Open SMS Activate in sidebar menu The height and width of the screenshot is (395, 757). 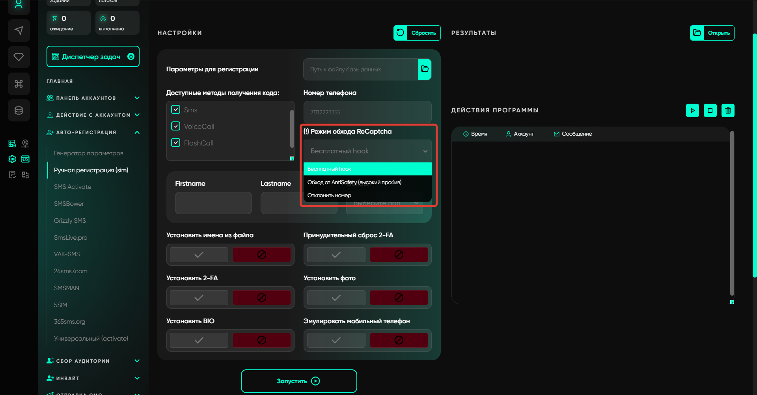pos(73,187)
